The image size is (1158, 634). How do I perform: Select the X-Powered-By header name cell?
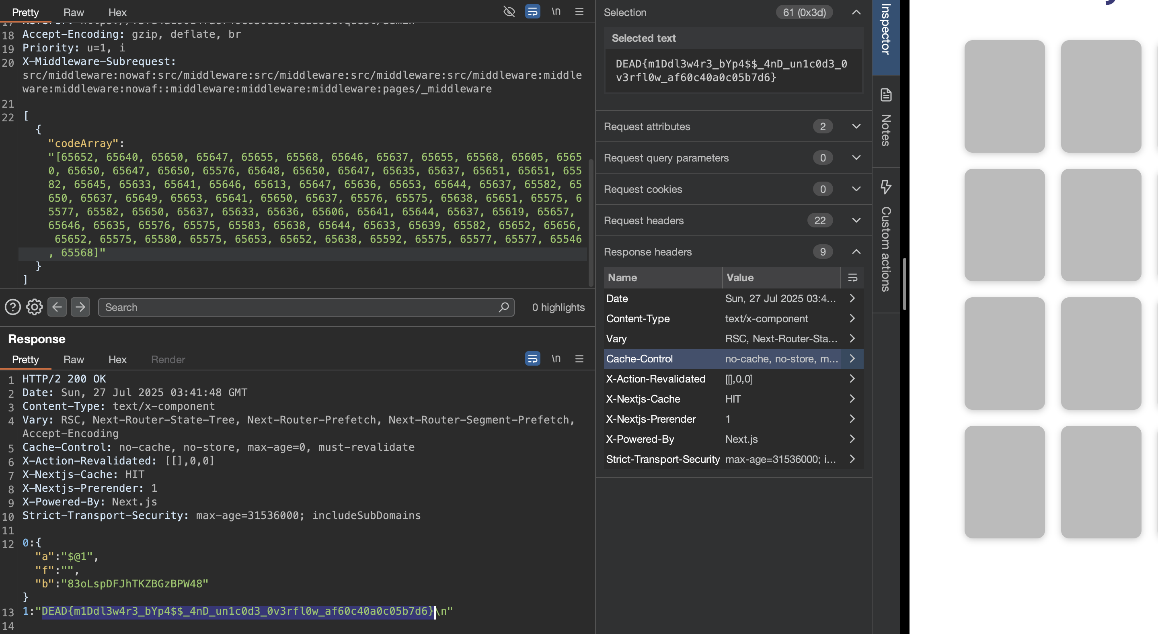point(663,439)
